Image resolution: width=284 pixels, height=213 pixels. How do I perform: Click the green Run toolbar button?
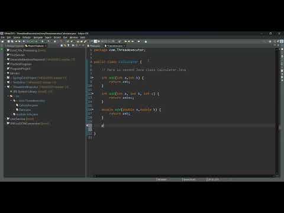(31, 41)
